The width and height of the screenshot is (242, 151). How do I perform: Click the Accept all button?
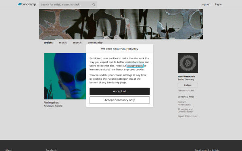coord(120,91)
